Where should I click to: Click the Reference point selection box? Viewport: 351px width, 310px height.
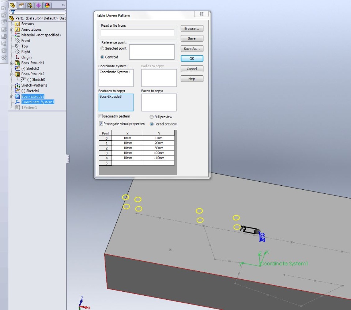152,52
